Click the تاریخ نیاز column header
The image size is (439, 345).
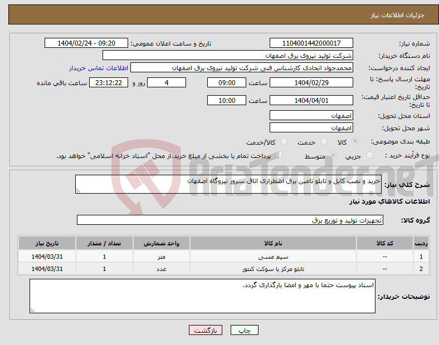coord(47,243)
